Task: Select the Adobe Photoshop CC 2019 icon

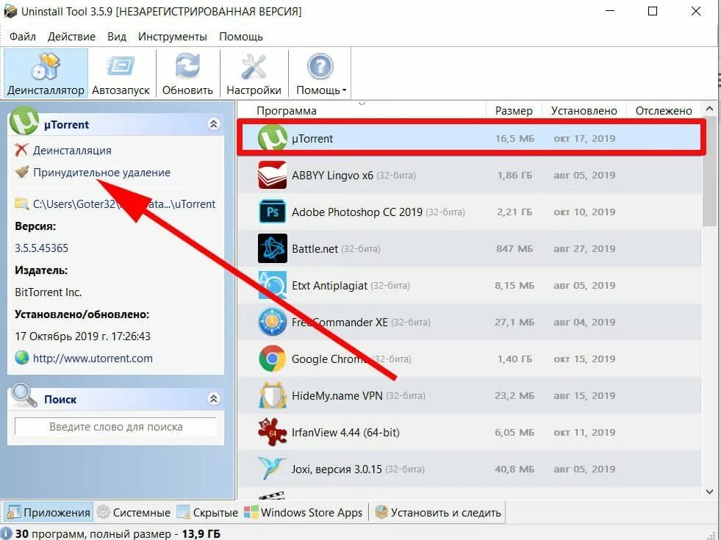Action: point(272,212)
